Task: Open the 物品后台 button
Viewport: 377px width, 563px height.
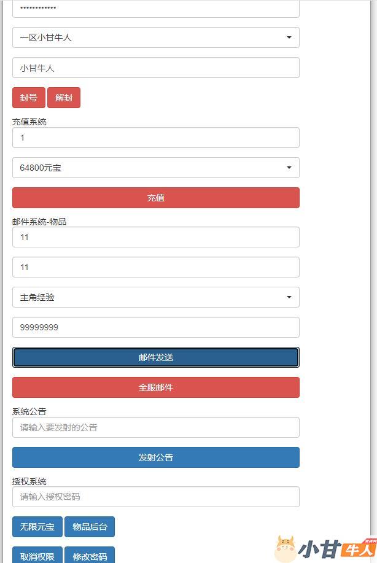Action: (90, 527)
